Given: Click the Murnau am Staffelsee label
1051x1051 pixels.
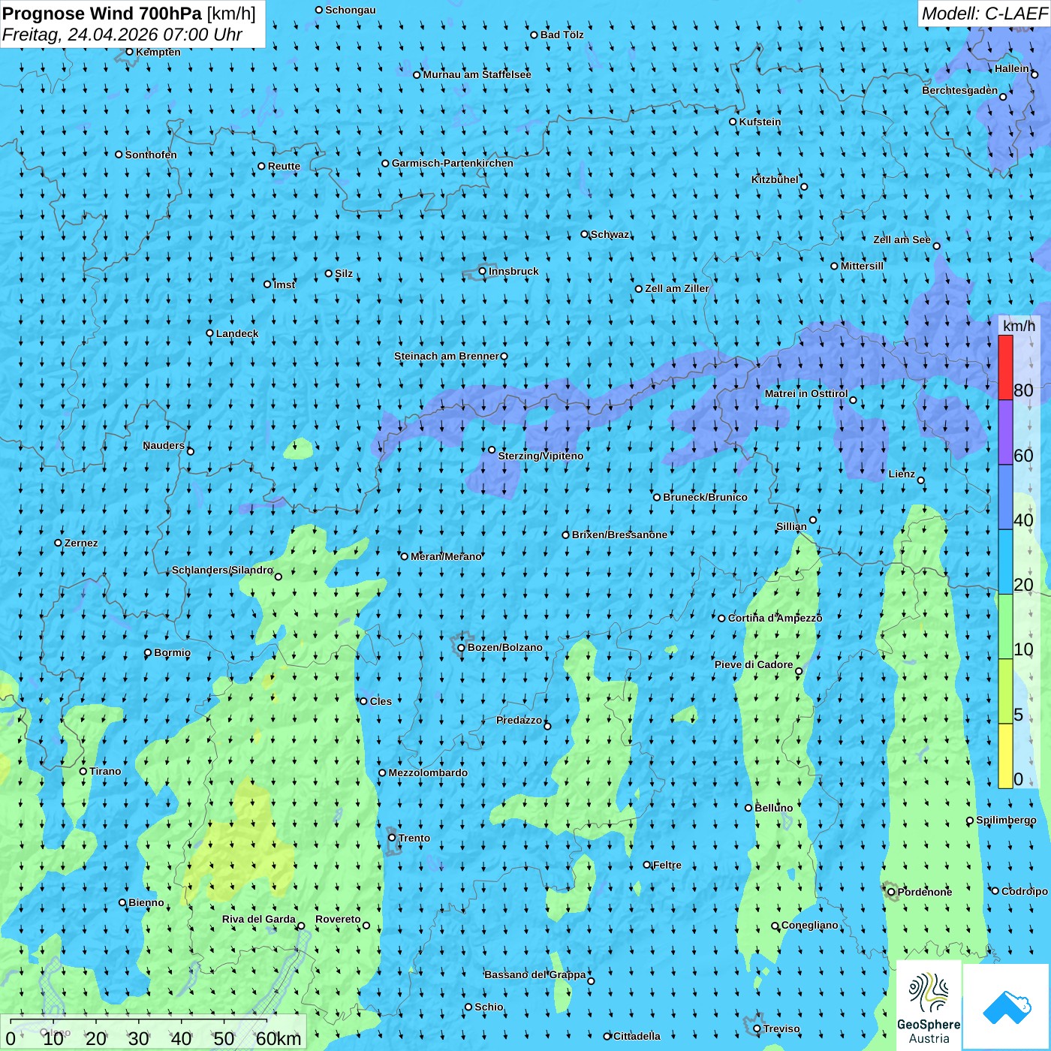Looking at the screenshot, I should 477,74.
